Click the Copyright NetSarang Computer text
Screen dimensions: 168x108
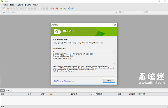[78, 43]
